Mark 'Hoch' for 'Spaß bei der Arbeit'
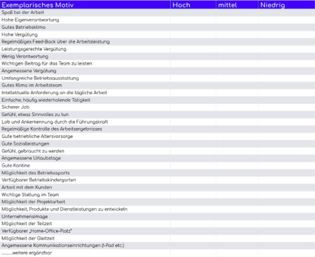The height and width of the screenshot is (257, 315). [x=193, y=13]
